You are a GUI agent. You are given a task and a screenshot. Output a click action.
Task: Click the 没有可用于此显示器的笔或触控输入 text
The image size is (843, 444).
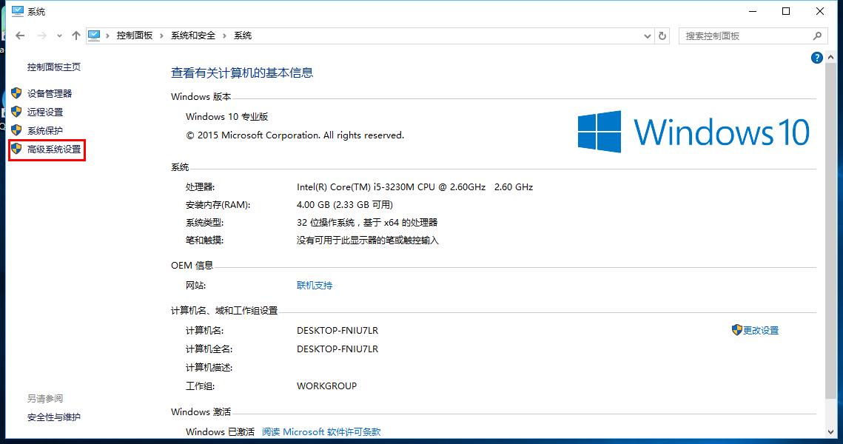(368, 240)
